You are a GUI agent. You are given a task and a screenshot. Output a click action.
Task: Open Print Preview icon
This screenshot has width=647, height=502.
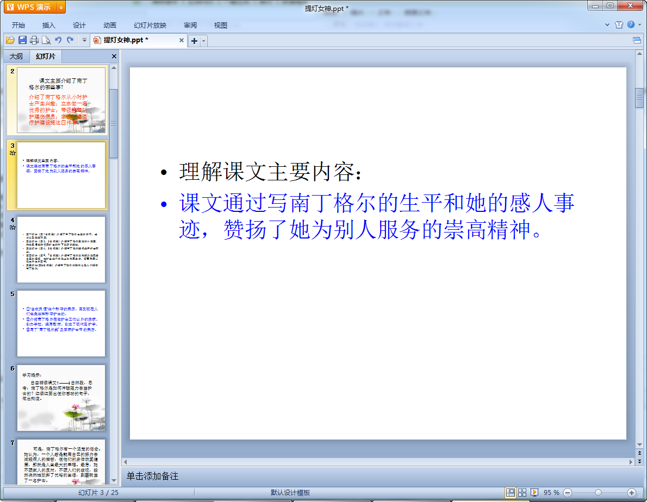coord(46,40)
